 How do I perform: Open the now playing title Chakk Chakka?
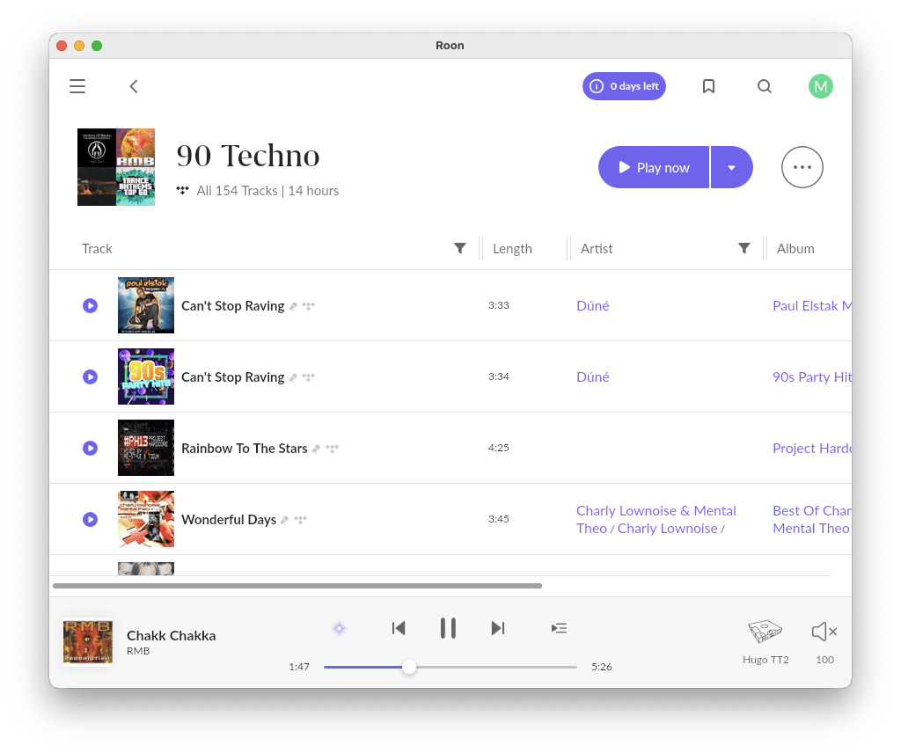(172, 635)
